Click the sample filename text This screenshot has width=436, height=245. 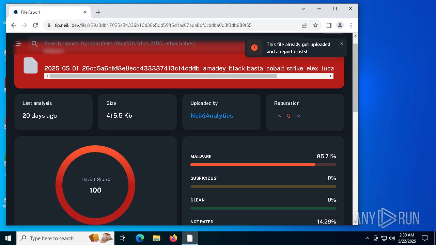189,68
